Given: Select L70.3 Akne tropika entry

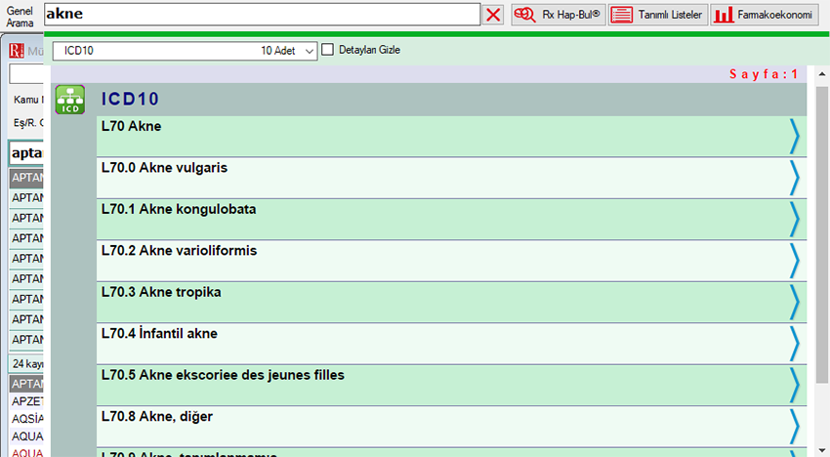Looking at the screenshot, I should 161,293.
